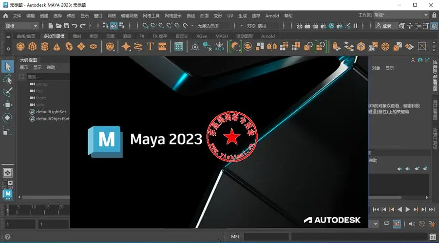Click the polygon cube shelf icon
439x243 pixels.
click(33, 47)
